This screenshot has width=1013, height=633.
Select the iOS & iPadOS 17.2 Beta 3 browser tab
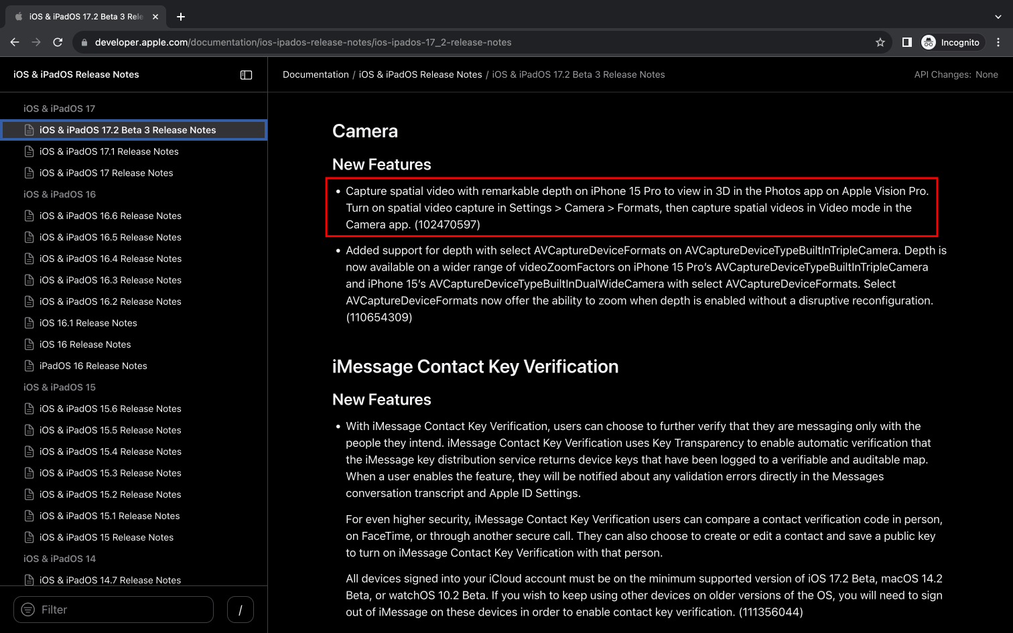86,17
